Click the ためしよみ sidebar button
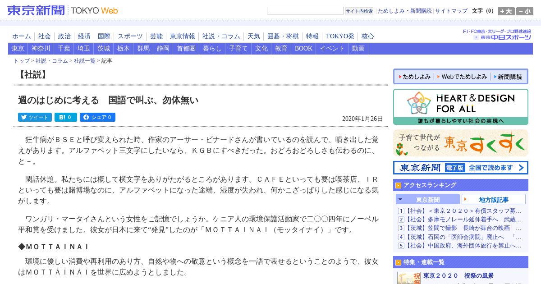 click(415, 77)
